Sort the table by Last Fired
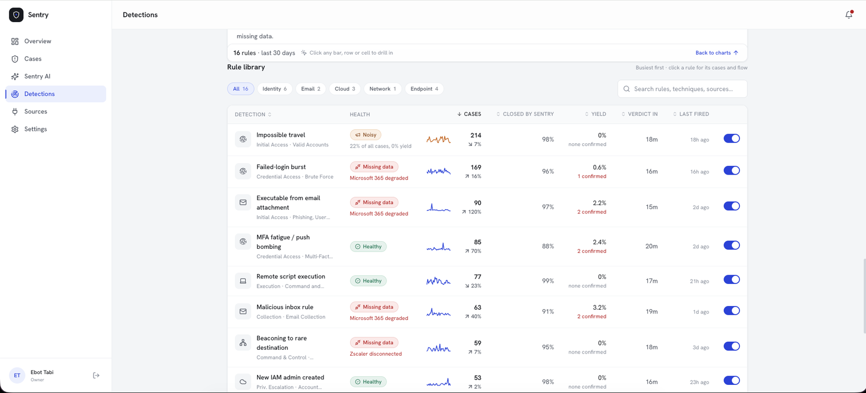Screen dimensions: 866x393 click(x=691, y=114)
